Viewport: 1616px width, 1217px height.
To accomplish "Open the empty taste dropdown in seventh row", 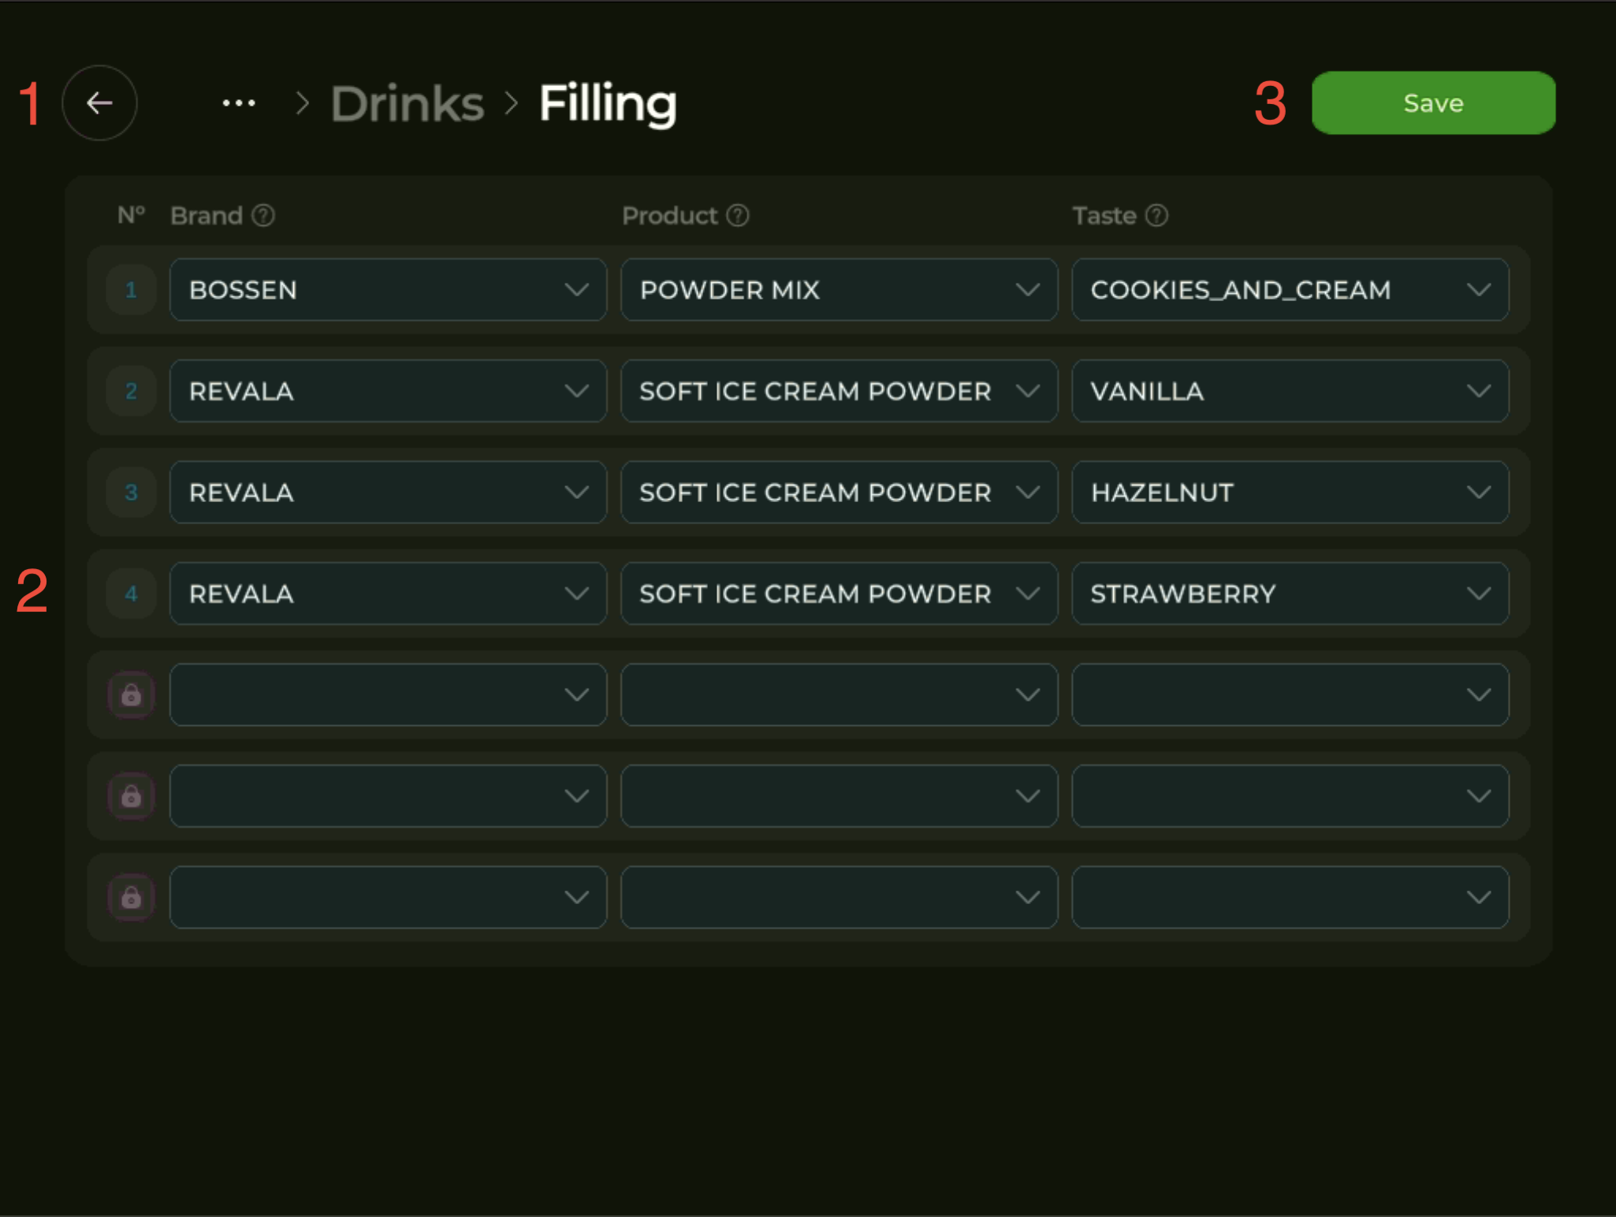I will 1290,897.
